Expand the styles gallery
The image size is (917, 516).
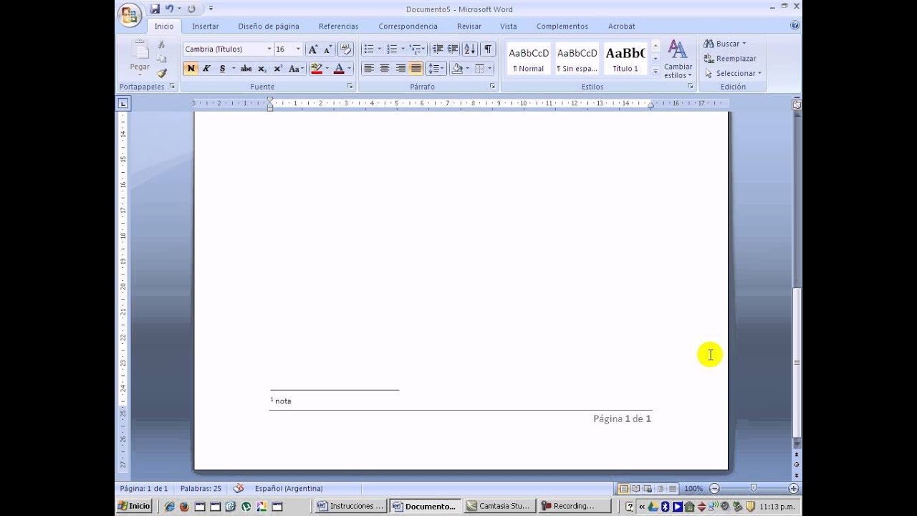click(655, 71)
